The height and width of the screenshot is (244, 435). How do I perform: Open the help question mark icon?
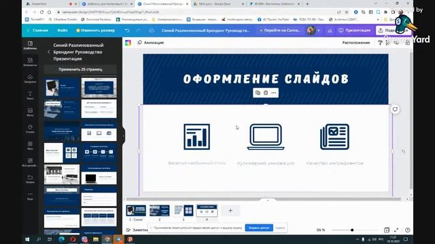(x=407, y=230)
